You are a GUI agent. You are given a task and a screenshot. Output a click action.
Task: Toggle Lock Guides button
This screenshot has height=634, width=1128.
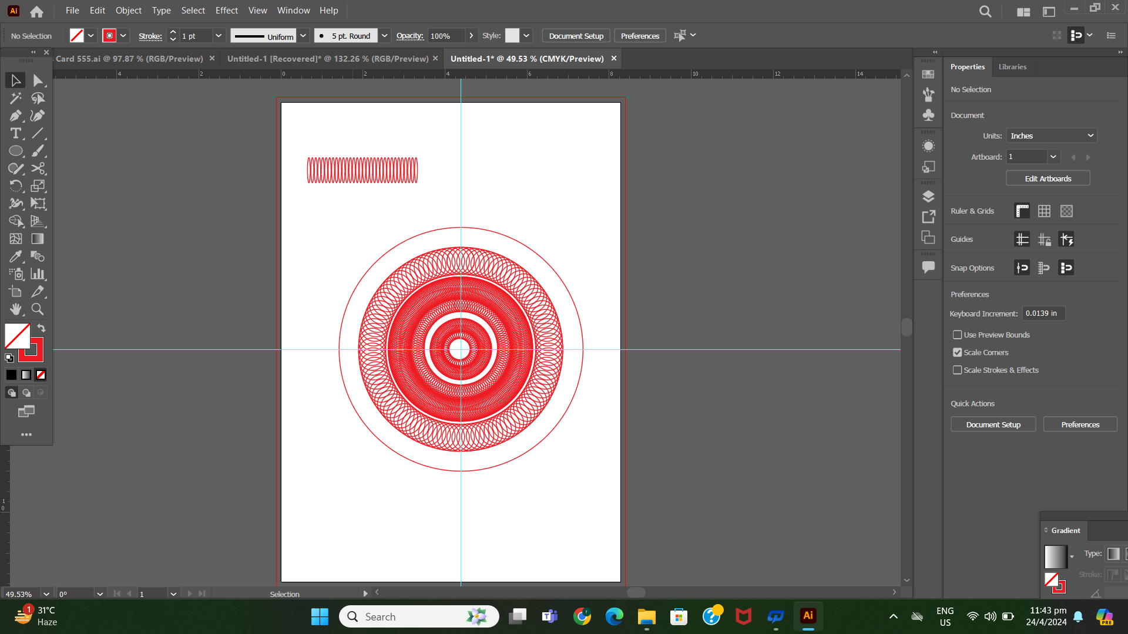1044,239
